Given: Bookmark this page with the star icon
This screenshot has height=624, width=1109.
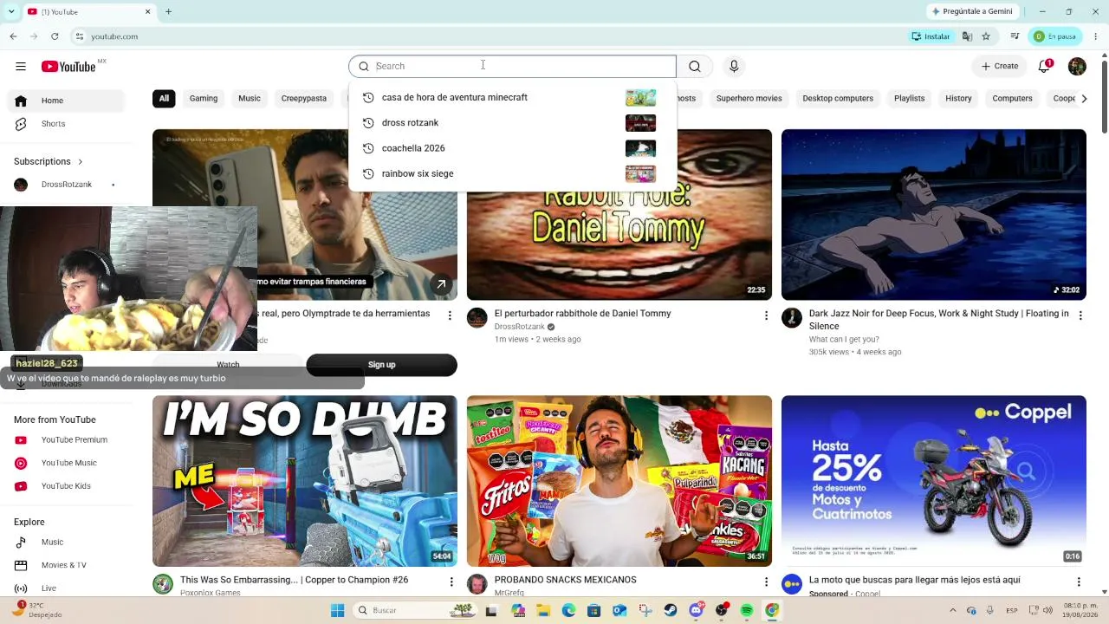Looking at the screenshot, I should click(x=986, y=36).
